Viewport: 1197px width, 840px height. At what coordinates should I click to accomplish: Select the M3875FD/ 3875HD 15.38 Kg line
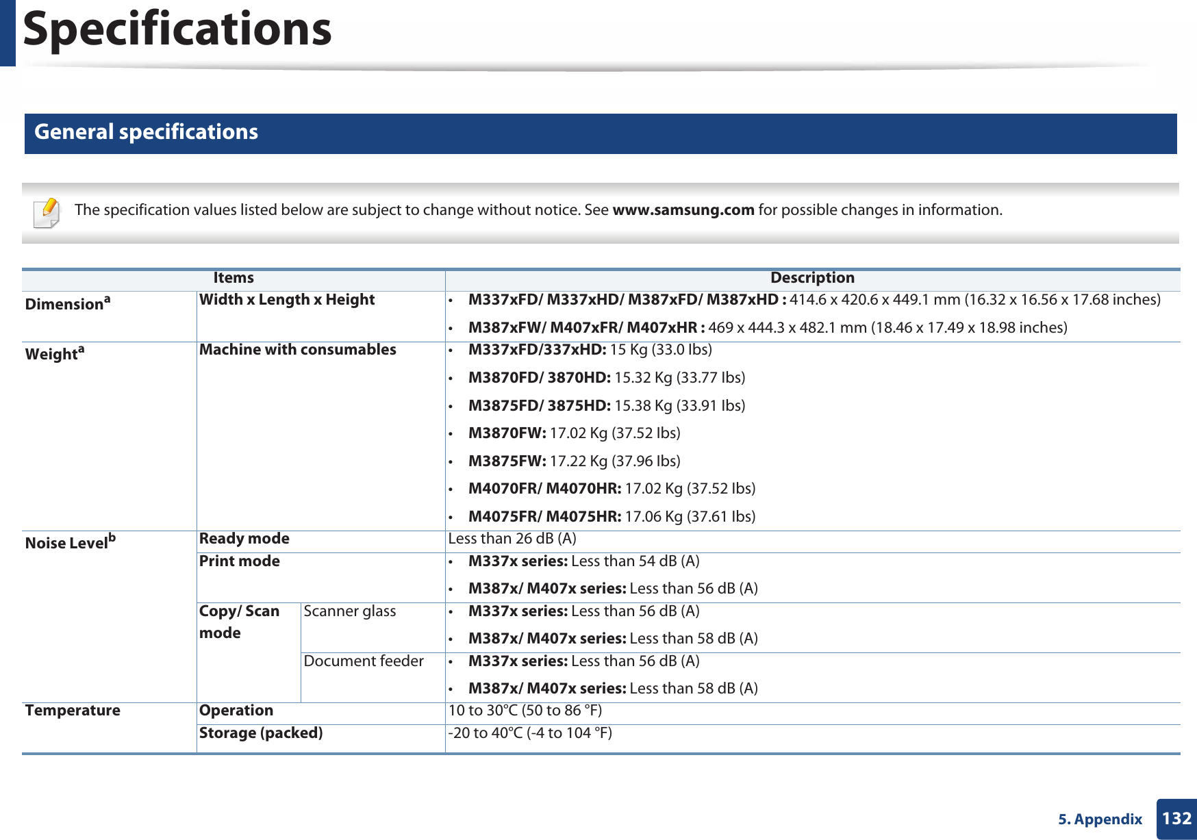(607, 406)
